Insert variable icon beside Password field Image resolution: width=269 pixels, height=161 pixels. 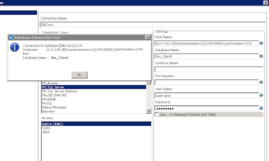[x=261, y=108]
